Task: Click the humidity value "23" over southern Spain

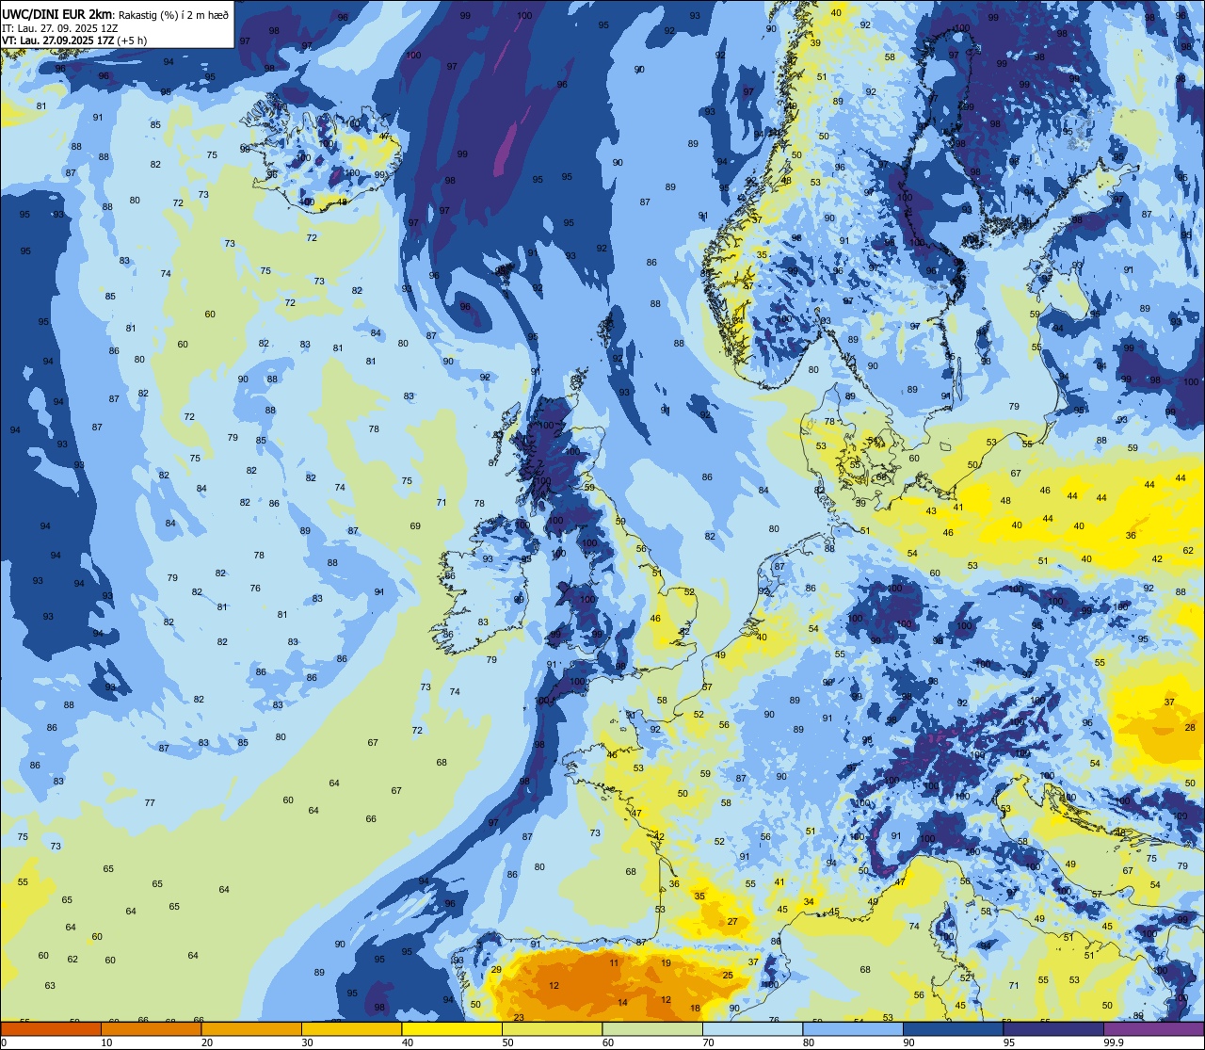Action: point(519,1017)
